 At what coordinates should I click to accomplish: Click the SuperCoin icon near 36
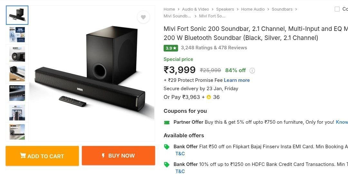[209, 97]
